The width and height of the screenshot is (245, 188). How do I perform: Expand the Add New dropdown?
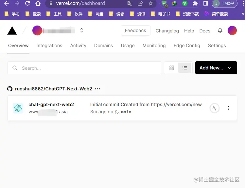(216, 68)
